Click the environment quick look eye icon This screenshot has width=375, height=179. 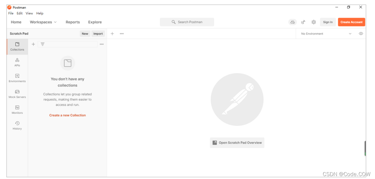361,34
